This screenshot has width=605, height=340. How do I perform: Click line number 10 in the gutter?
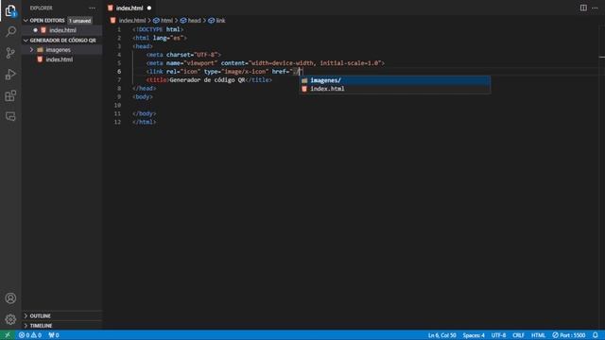tap(117, 105)
